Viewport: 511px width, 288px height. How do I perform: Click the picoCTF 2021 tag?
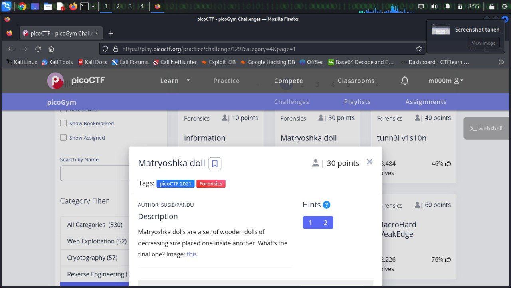click(175, 184)
